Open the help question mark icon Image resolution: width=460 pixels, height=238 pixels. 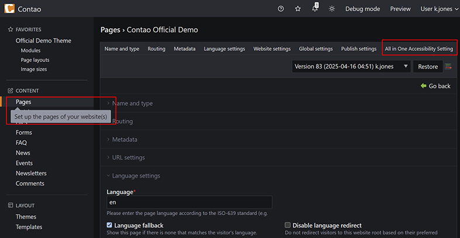281,9
